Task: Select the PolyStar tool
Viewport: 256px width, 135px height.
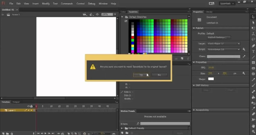Action: [253, 74]
